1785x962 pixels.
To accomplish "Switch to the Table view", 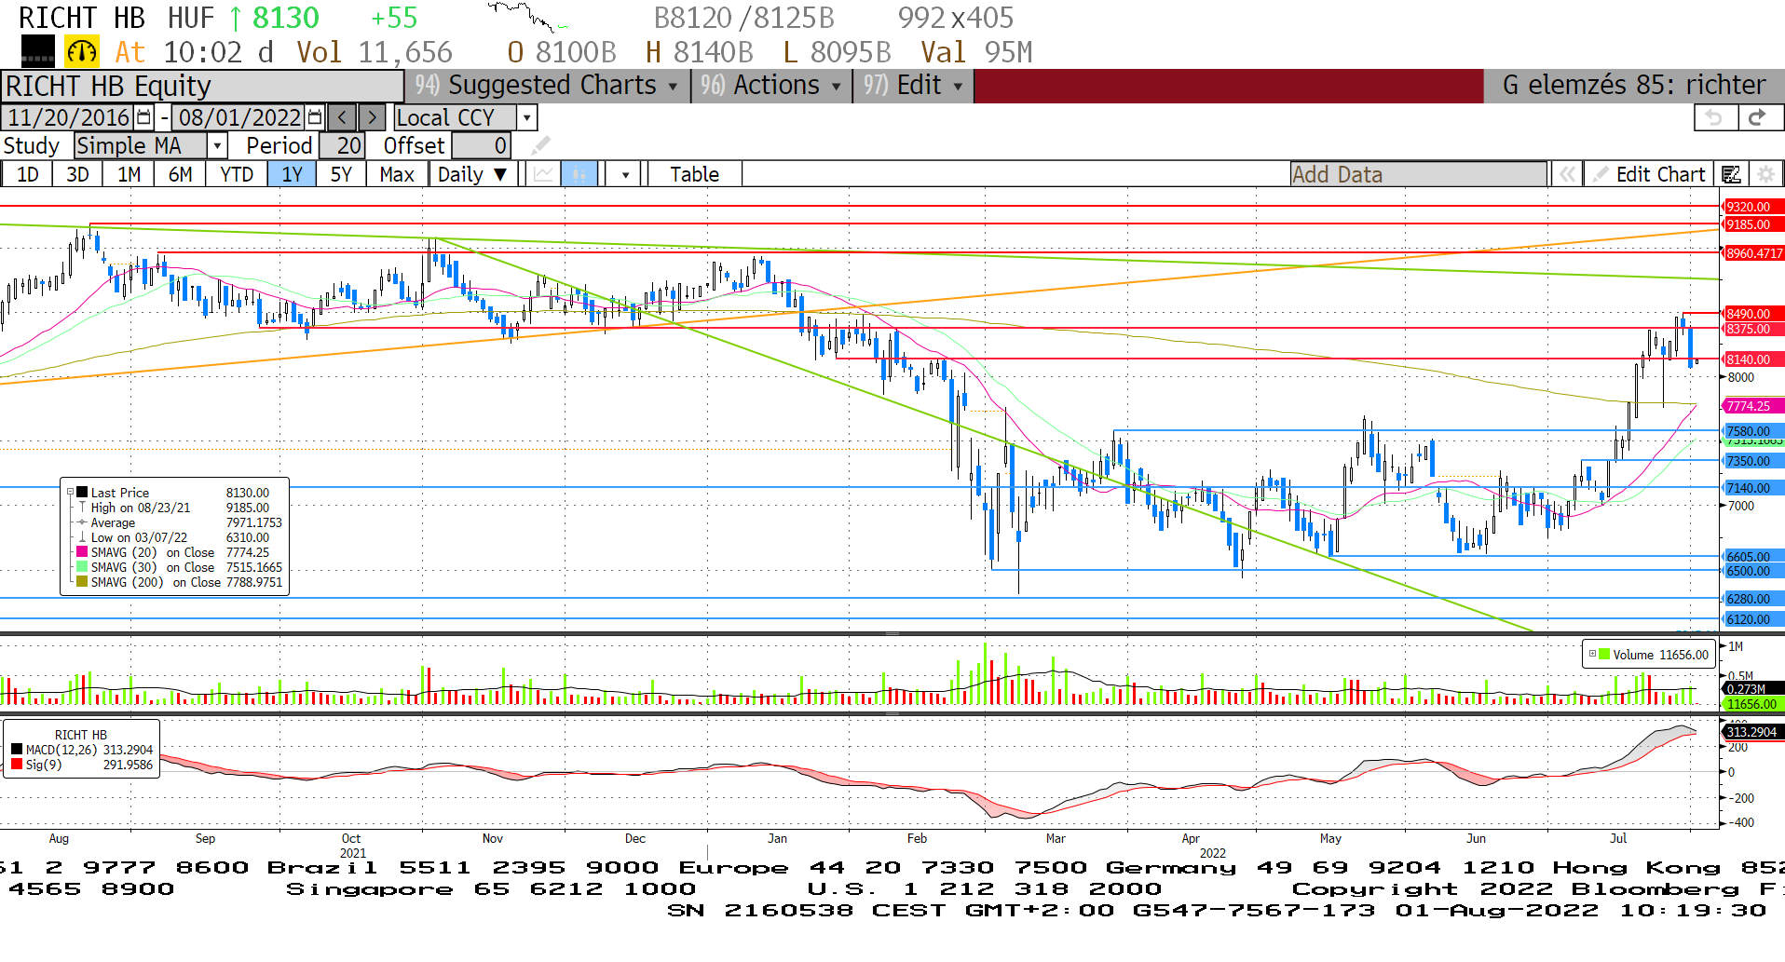I will (695, 174).
